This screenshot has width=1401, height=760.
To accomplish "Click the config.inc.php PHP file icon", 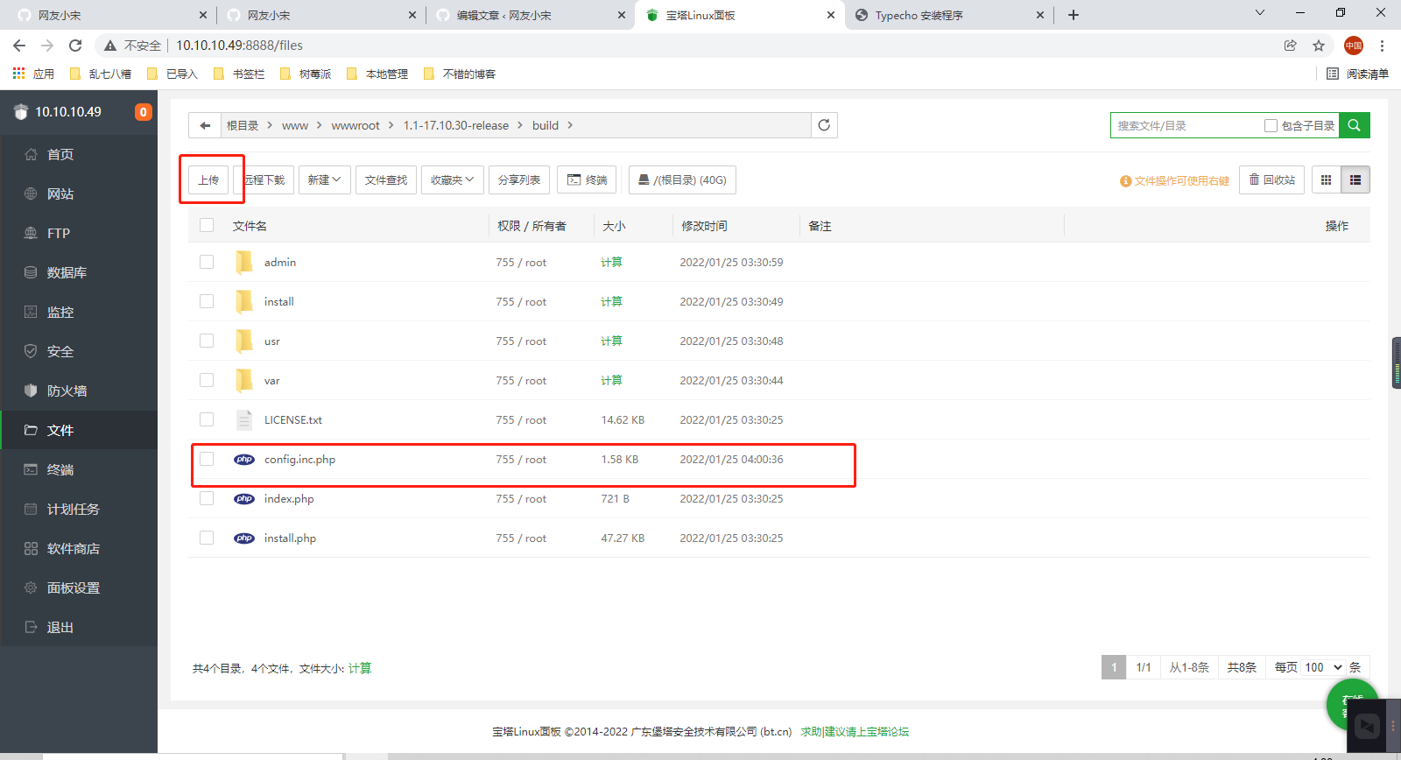I will point(244,460).
